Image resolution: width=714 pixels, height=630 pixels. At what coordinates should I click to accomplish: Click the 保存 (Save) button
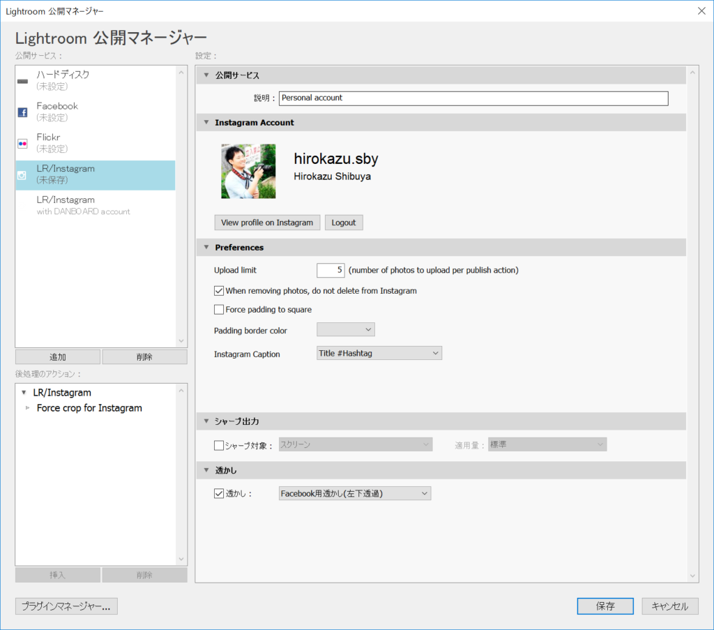click(x=605, y=606)
